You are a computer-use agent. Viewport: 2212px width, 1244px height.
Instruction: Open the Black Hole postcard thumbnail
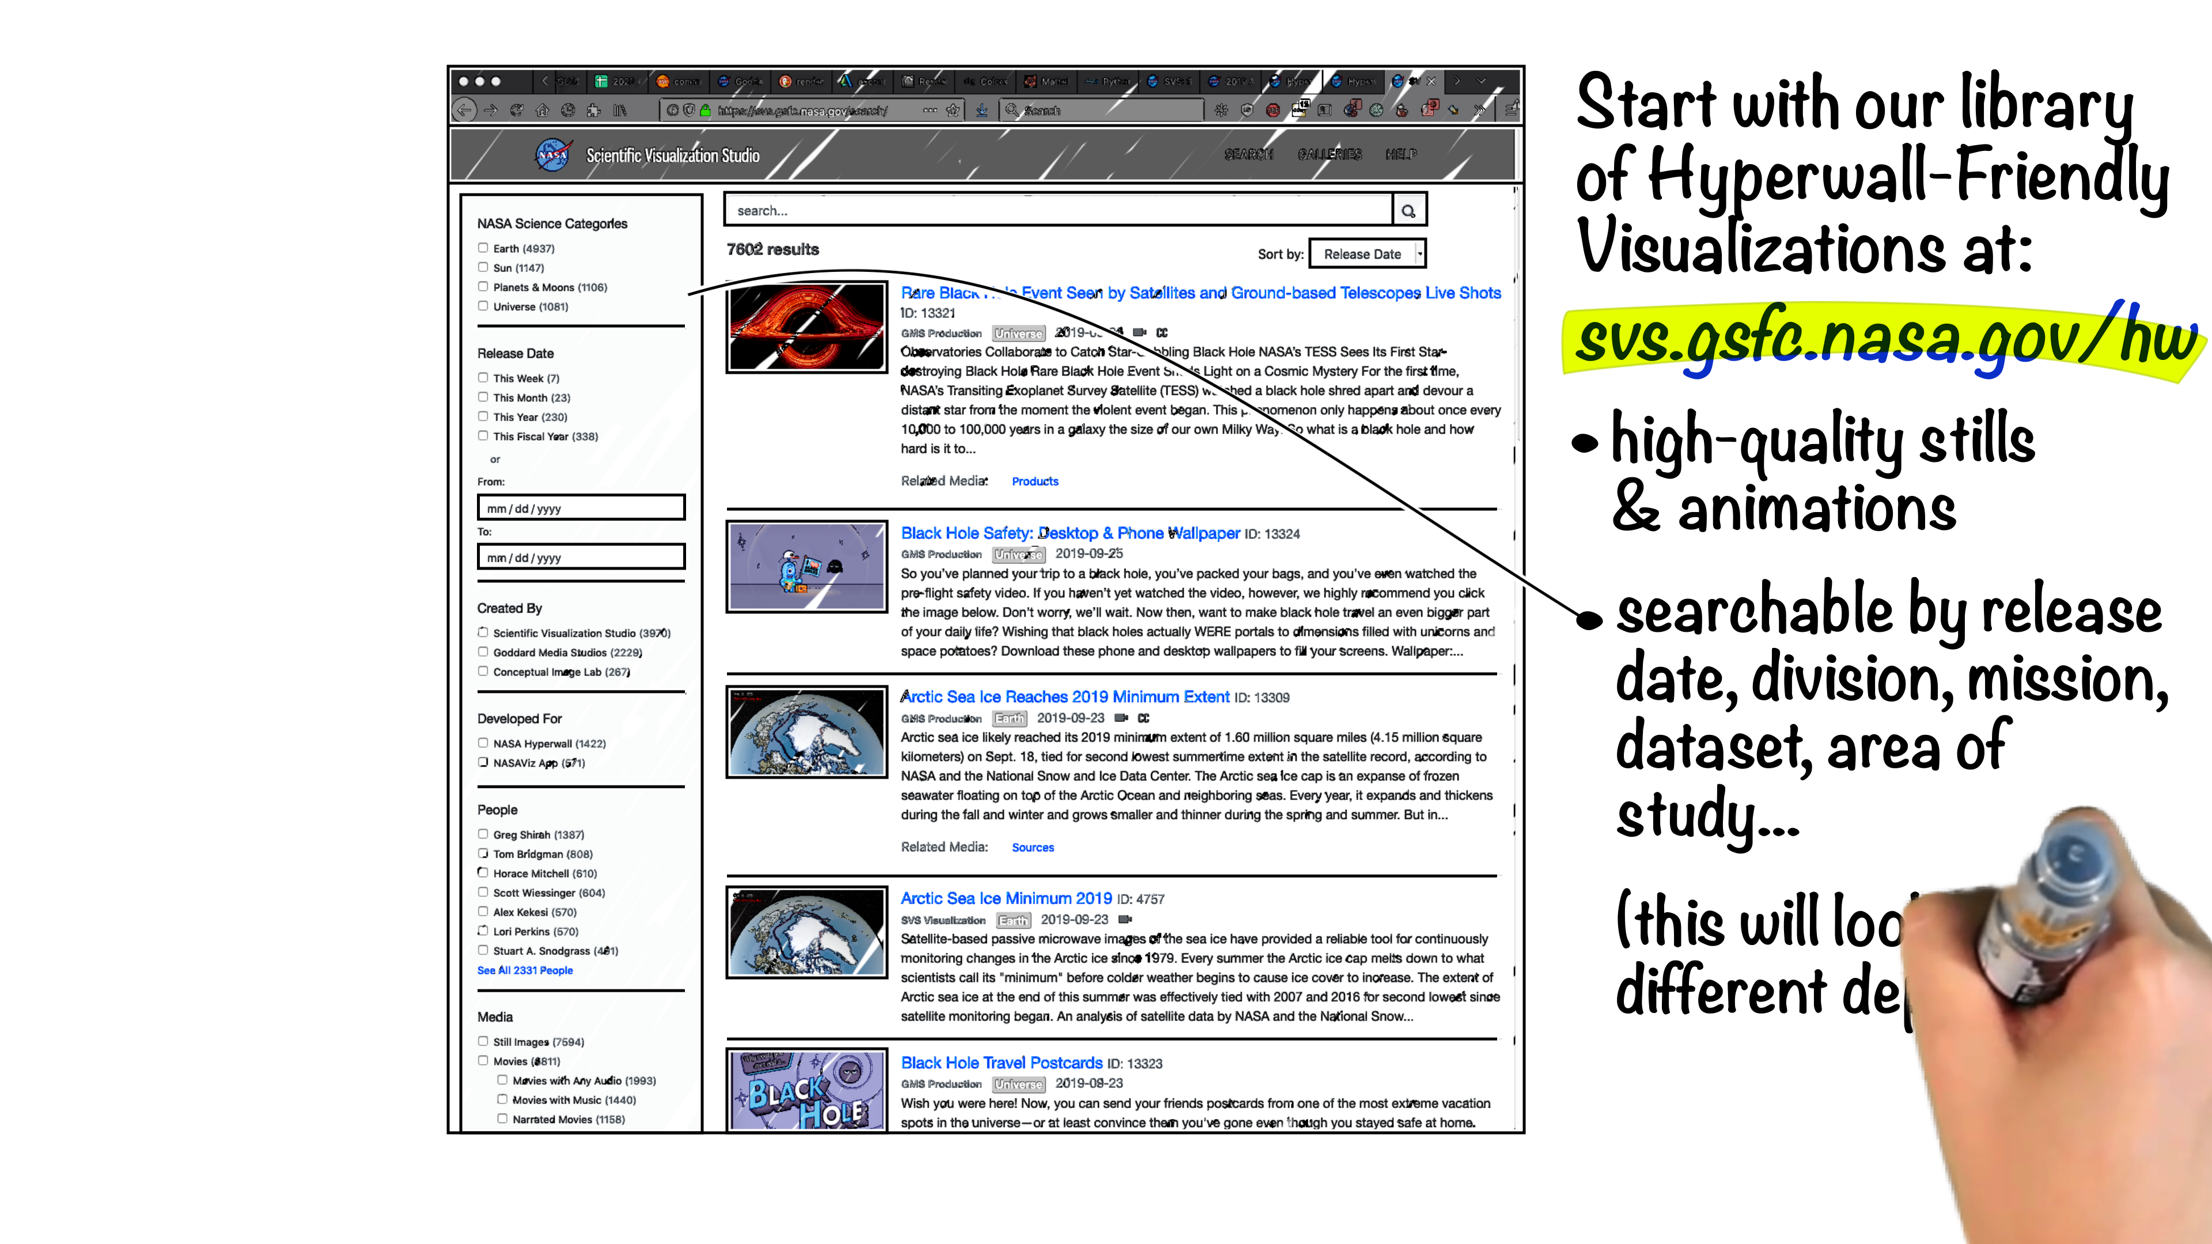click(806, 1090)
